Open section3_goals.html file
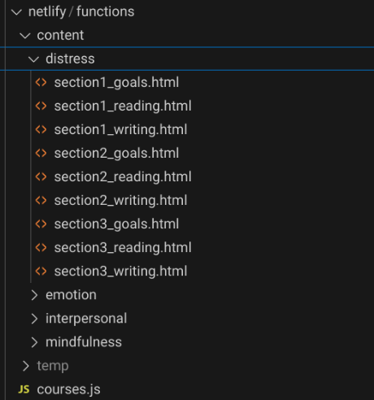 click(187, 224)
